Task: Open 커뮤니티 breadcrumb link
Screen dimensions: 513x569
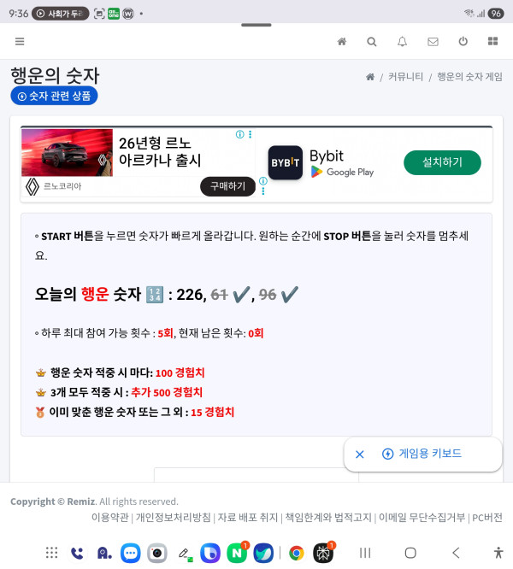Action: coord(405,77)
